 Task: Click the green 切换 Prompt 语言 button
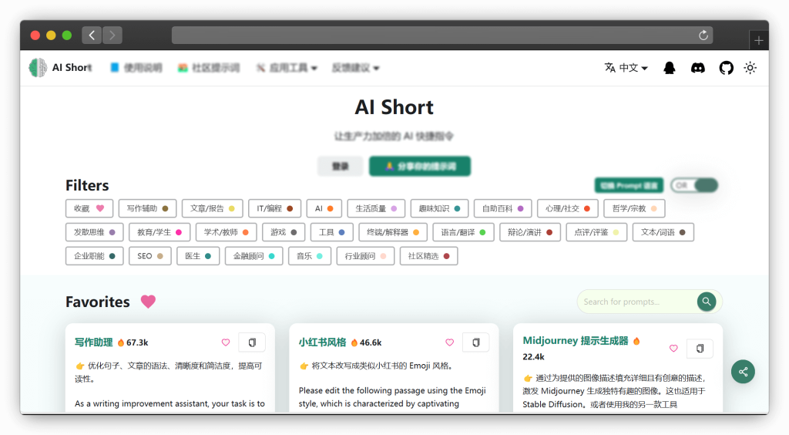629,185
